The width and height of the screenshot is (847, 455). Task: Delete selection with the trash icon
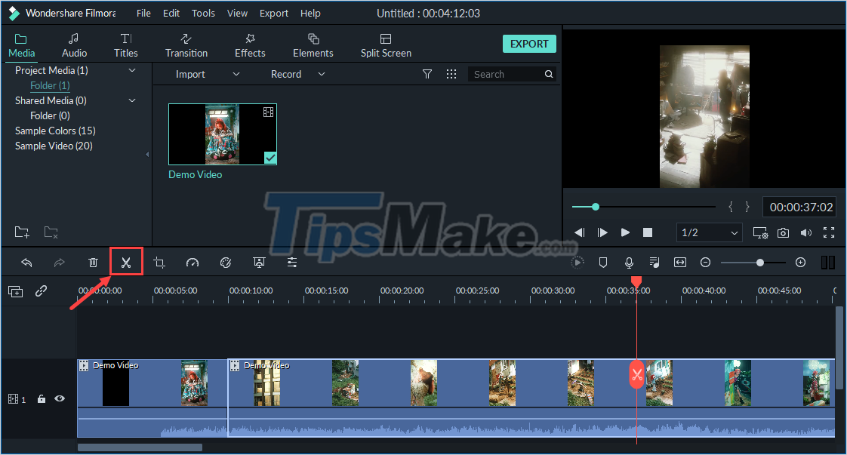(x=92, y=262)
